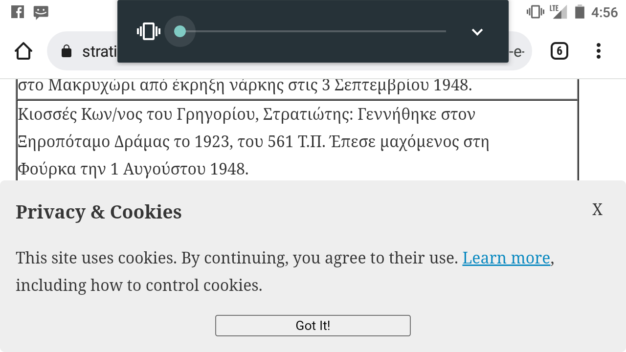Open the tab switcher showing 6 tabs

(x=559, y=51)
